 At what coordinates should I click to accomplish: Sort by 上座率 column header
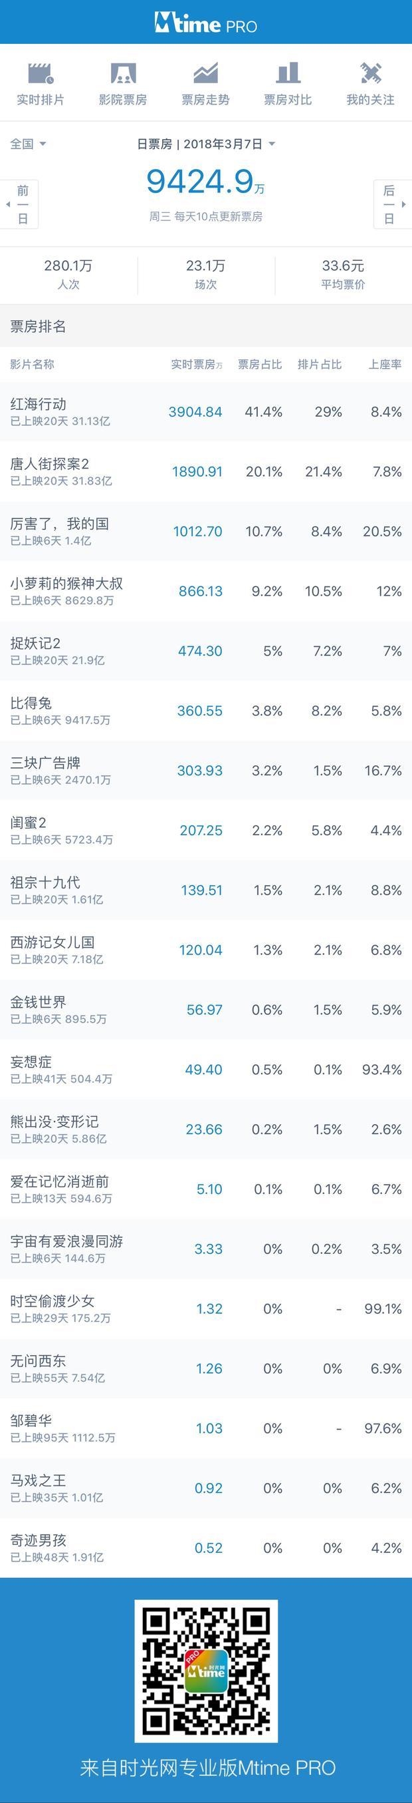pyautogui.click(x=385, y=364)
